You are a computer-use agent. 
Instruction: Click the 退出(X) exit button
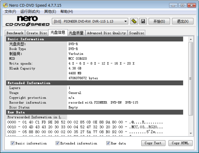coord(183,21)
